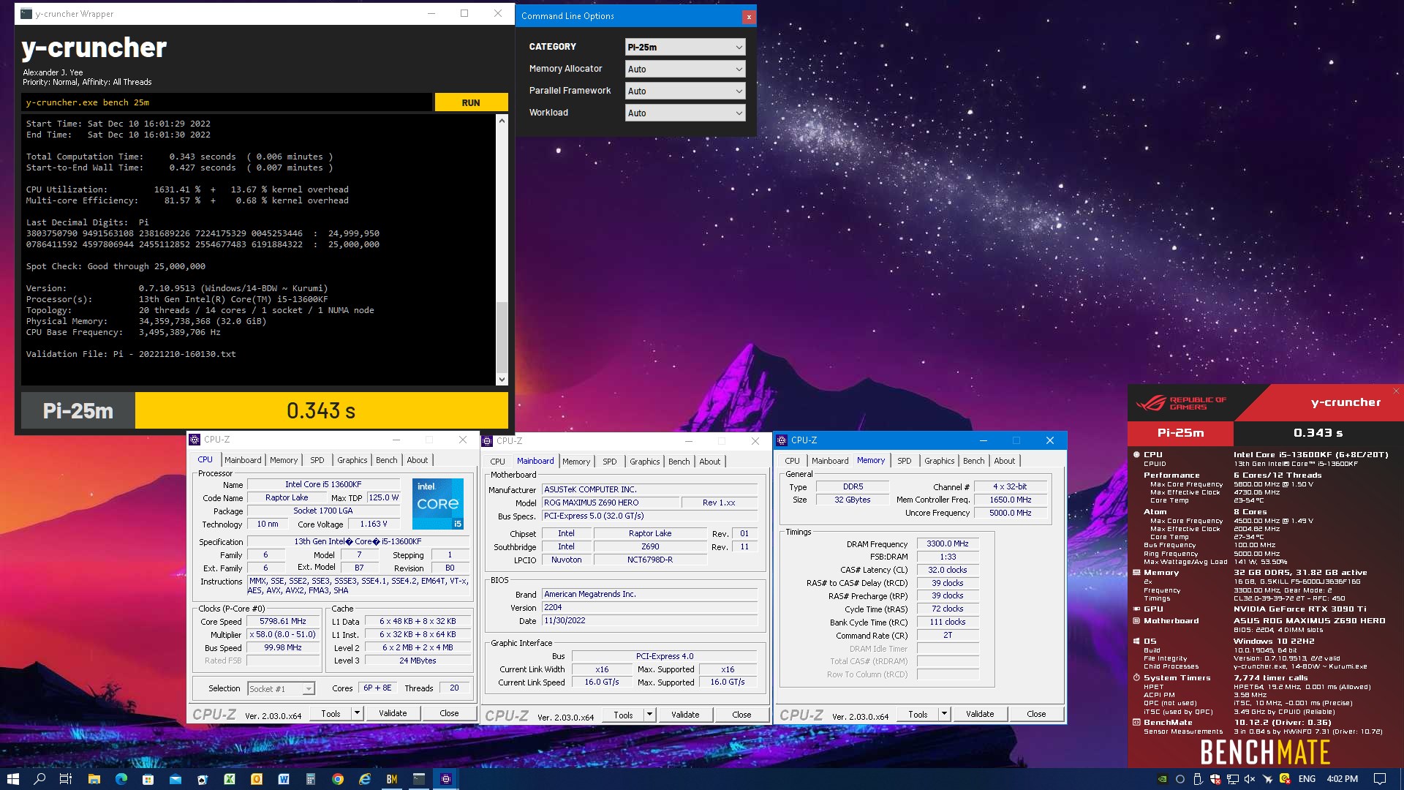Switch to Bench tab in first CPU-Z window
Screen dimensions: 1404x790
386,460
